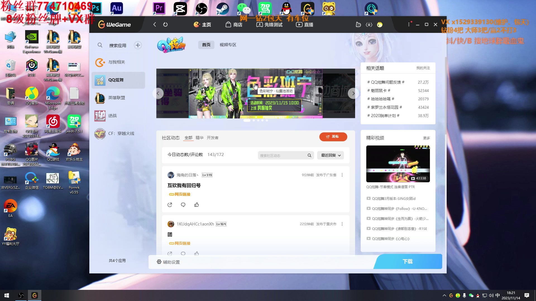Open QQ音乐 desktop icon

(x=32, y=96)
